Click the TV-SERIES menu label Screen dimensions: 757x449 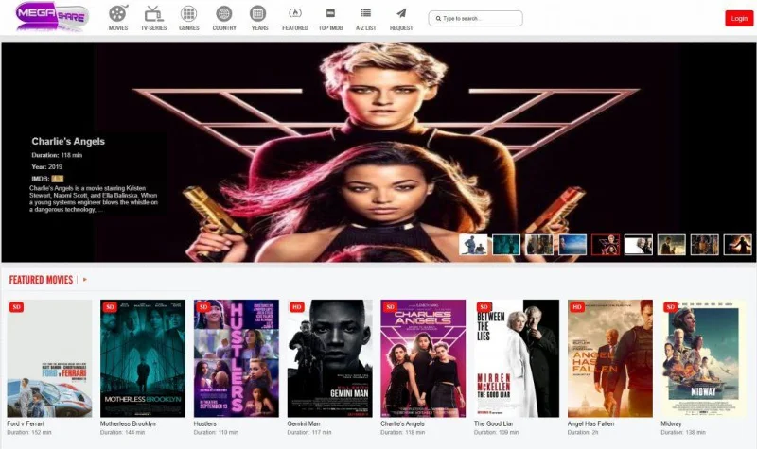coord(153,28)
